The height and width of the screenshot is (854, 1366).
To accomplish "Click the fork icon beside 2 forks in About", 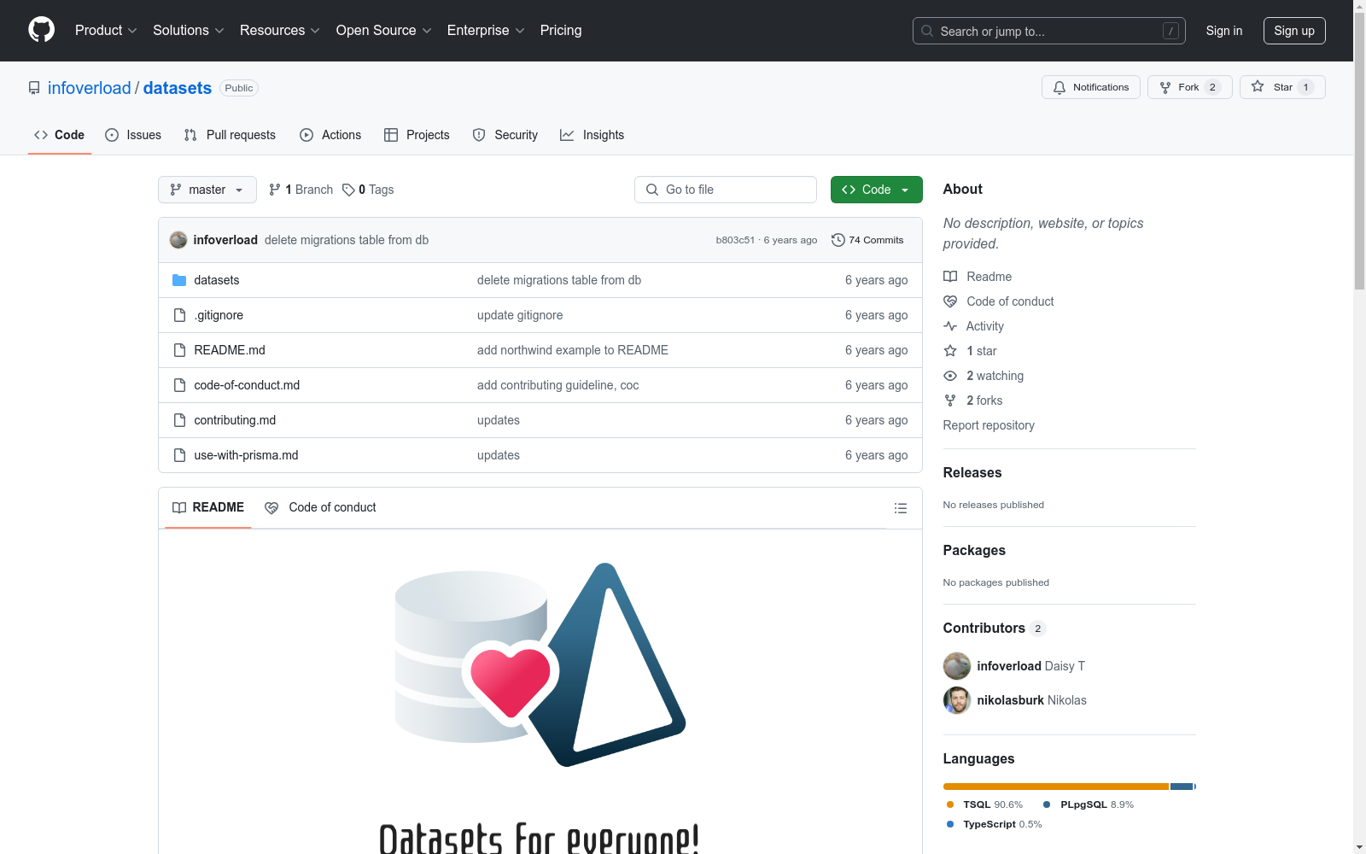I will (x=950, y=401).
